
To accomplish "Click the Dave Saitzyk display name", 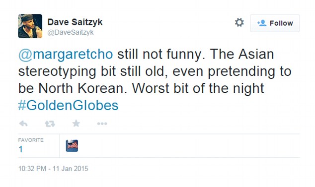I will pos(75,22).
